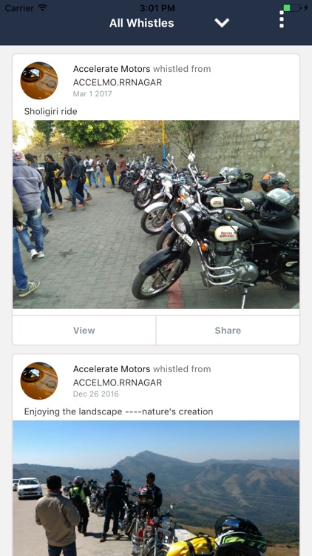The image size is (312, 556).
Task: Open Accelerate Motors avatar on Sholigiri post
Action: 39,81
